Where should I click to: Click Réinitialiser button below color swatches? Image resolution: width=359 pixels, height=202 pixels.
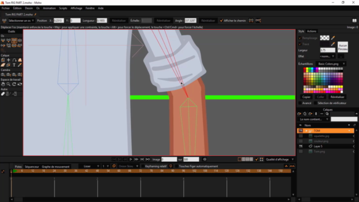coord(337,97)
